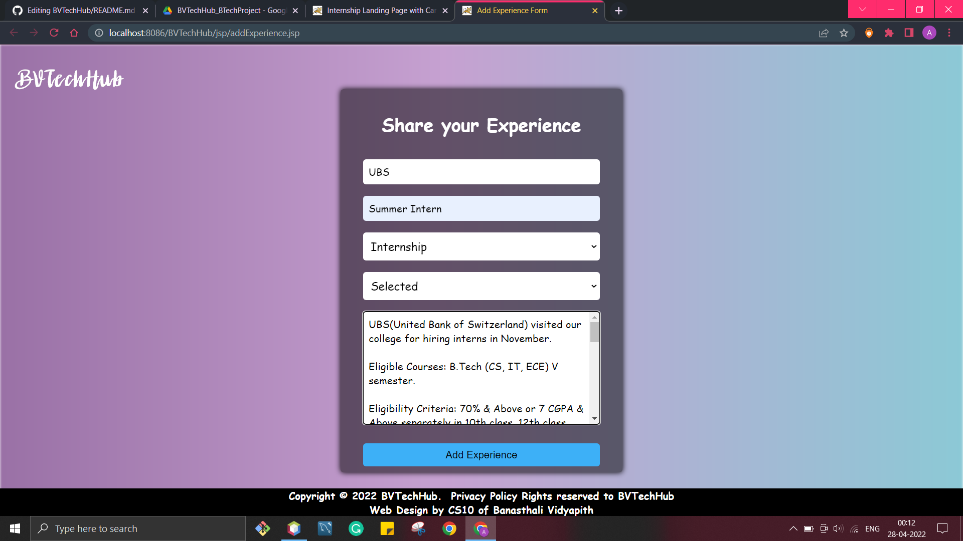963x541 pixels.
Task: Click the UBS company input field
Action: (481, 172)
